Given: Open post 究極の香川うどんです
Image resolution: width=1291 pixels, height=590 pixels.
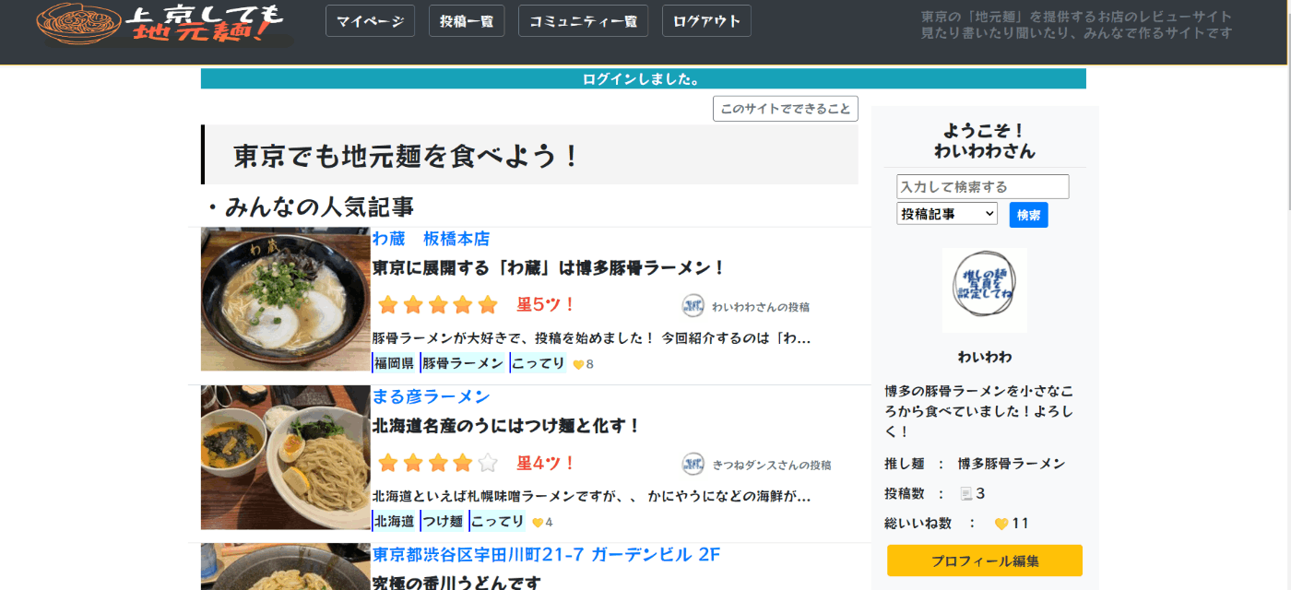Looking at the screenshot, I should point(456,583).
